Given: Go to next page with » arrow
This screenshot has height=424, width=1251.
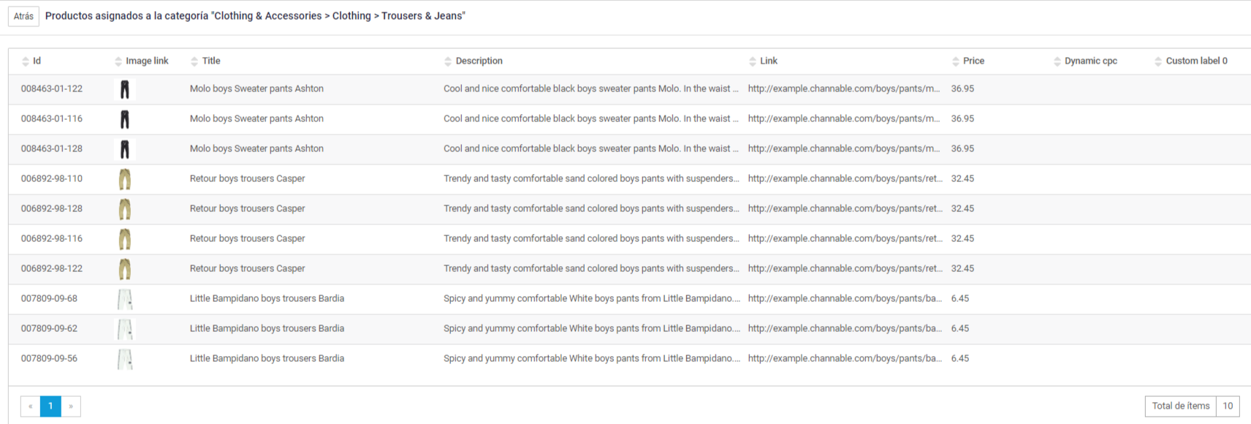Looking at the screenshot, I should coord(71,406).
